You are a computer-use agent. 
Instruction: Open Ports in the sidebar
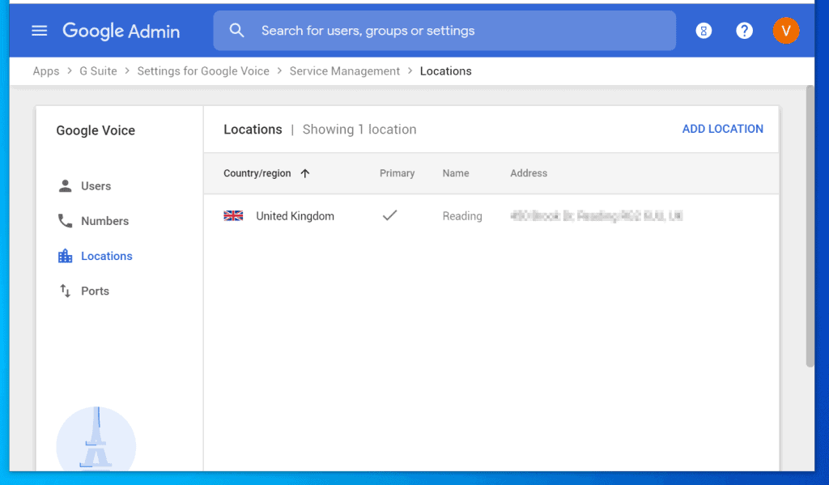tap(95, 291)
